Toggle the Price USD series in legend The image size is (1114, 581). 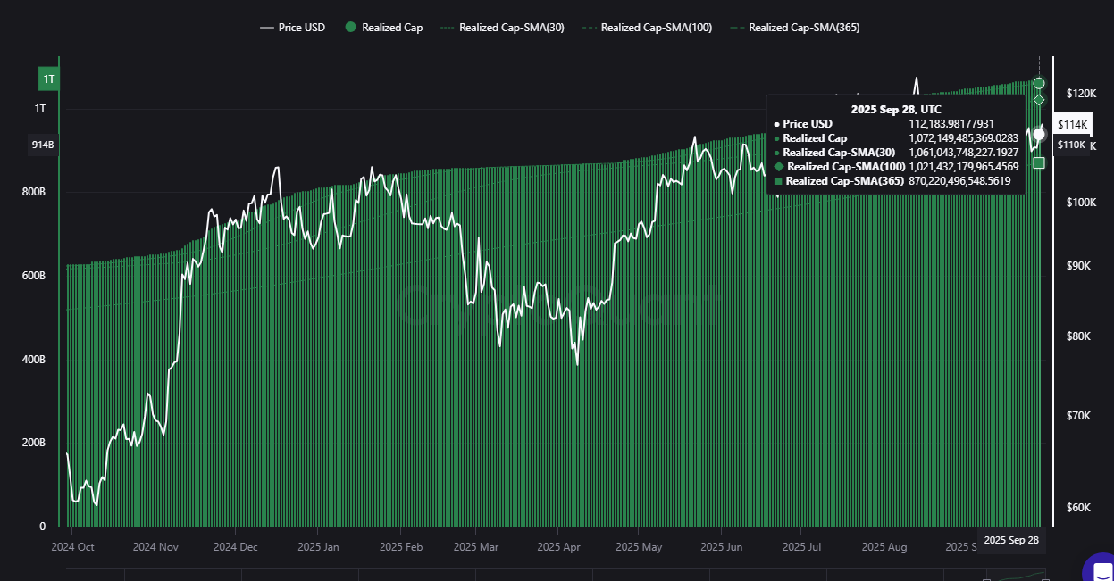(292, 28)
